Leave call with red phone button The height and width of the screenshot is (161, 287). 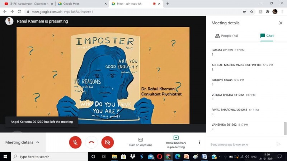(x=91, y=142)
